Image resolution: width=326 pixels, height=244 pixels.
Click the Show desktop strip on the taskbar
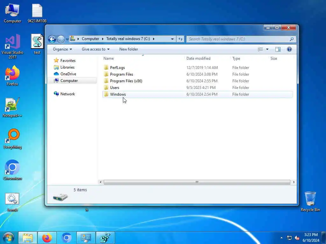tap(324, 238)
